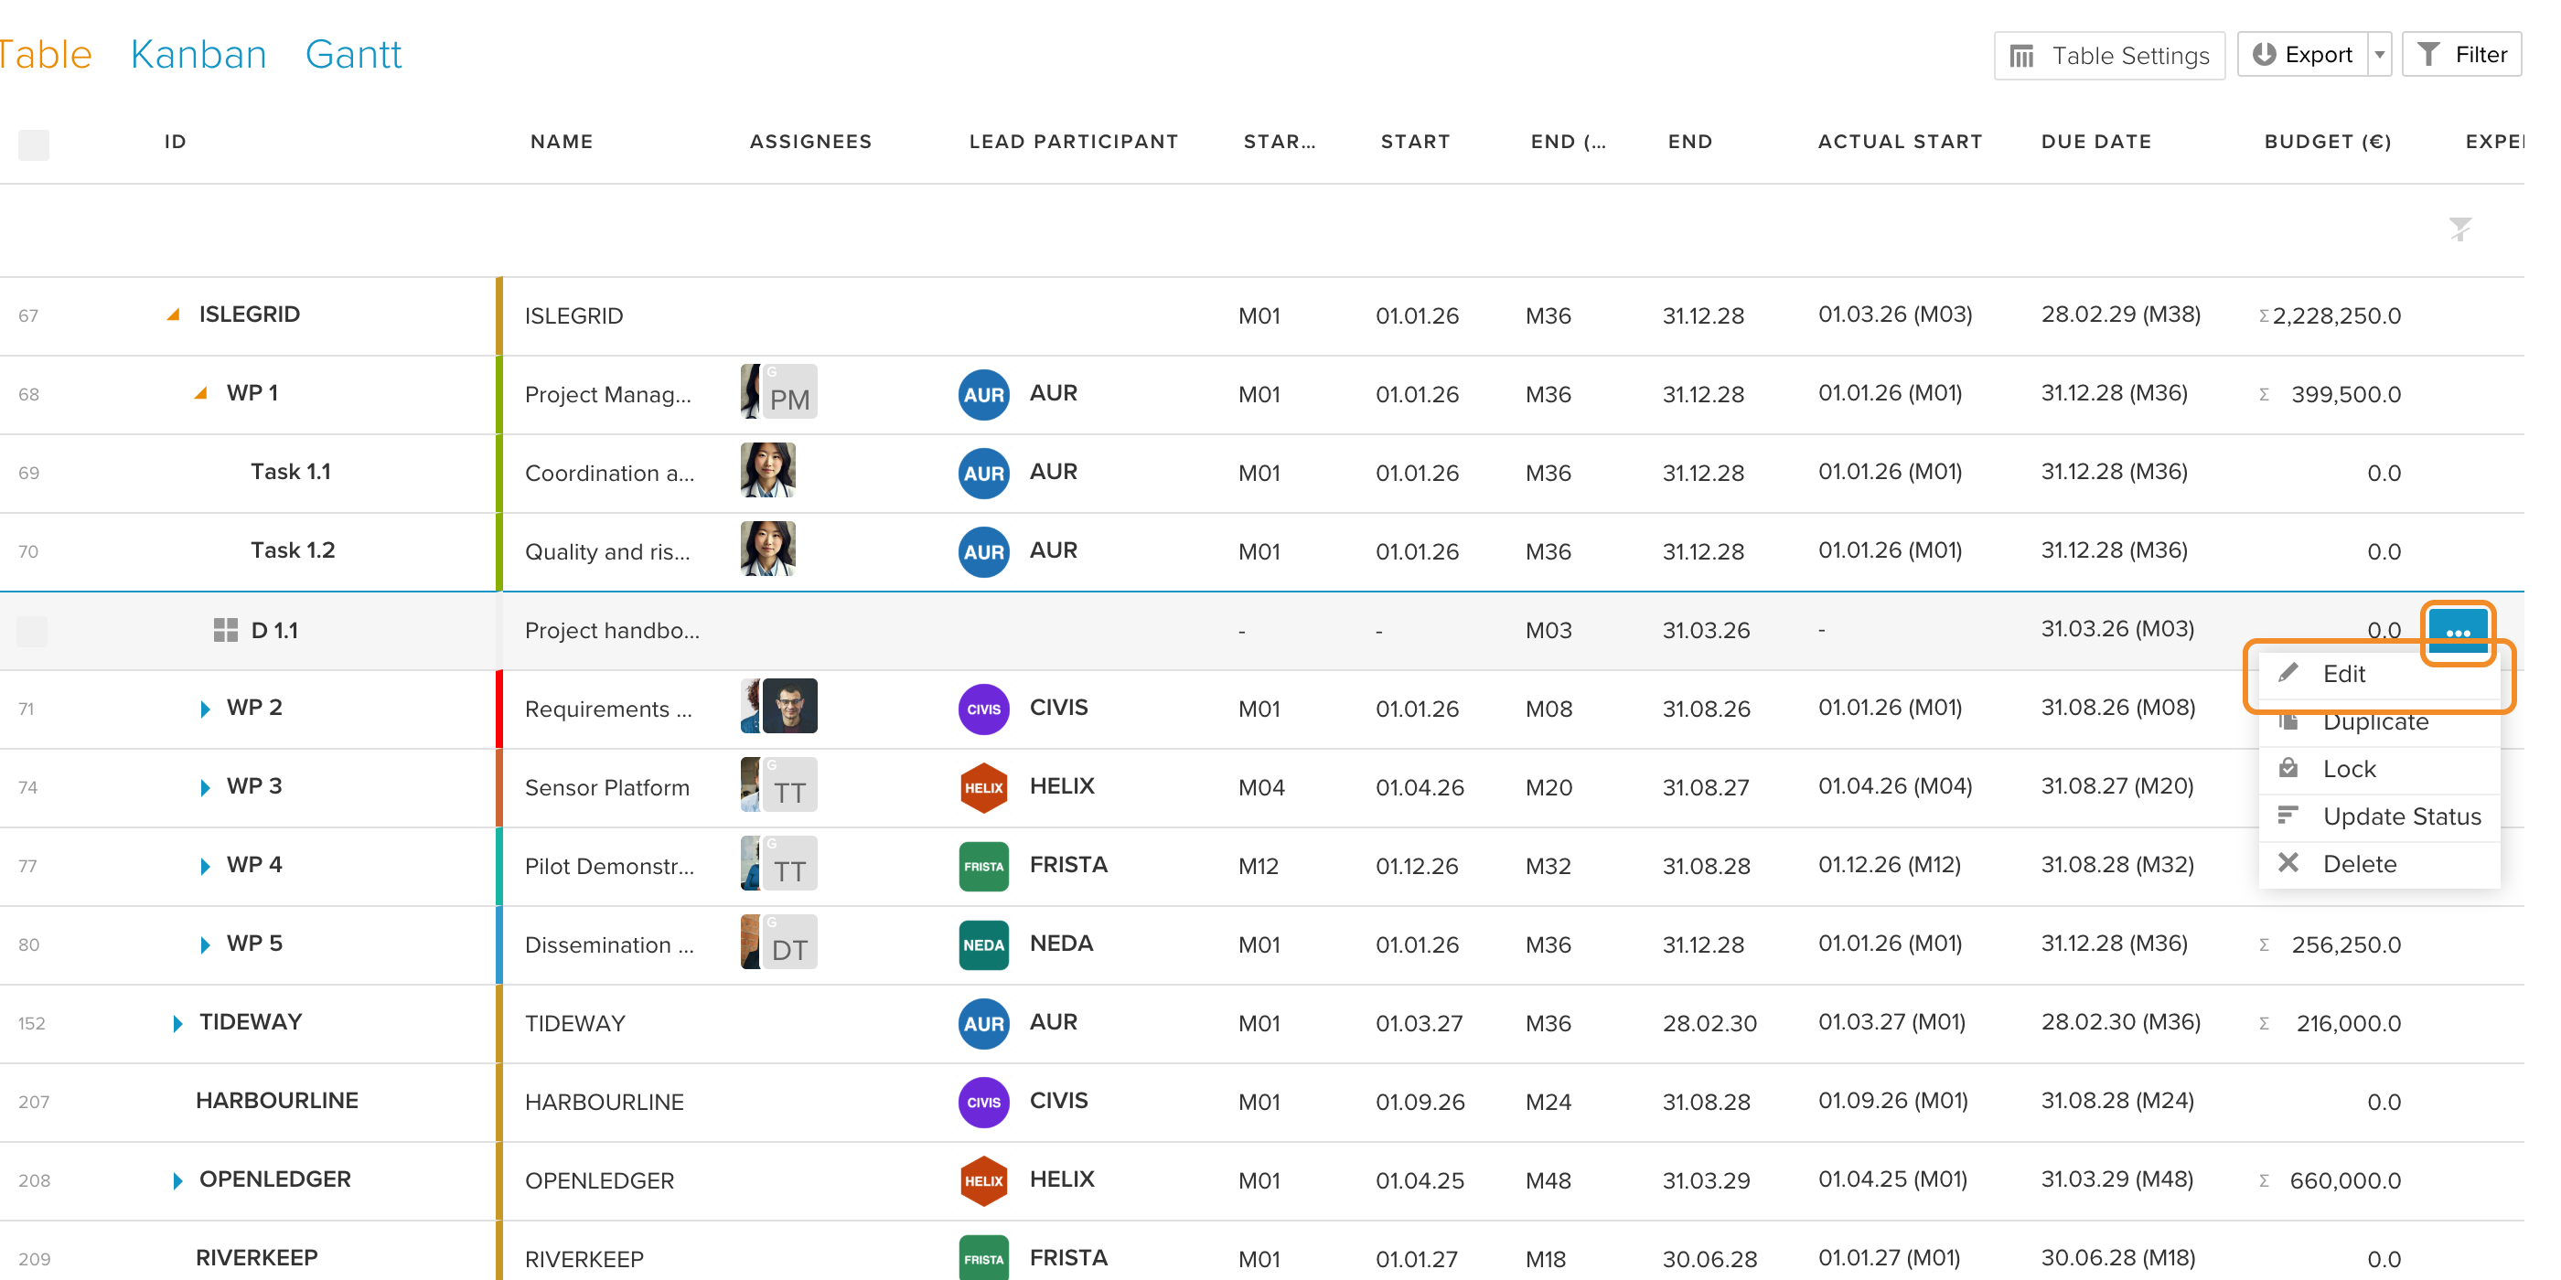
Task: Expand the WP 3 work package
Action: click(205, 787)
